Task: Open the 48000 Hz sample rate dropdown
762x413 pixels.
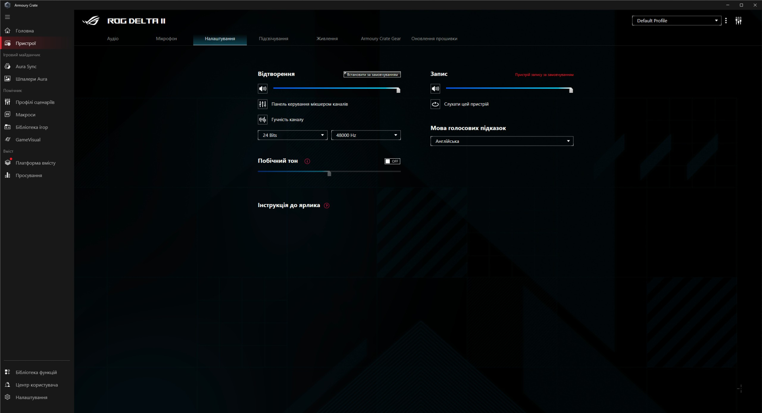Action: click(x=366, y=135)
